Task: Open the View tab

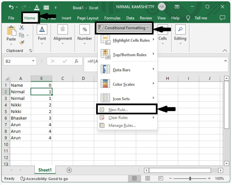Action: coord(161,18)
